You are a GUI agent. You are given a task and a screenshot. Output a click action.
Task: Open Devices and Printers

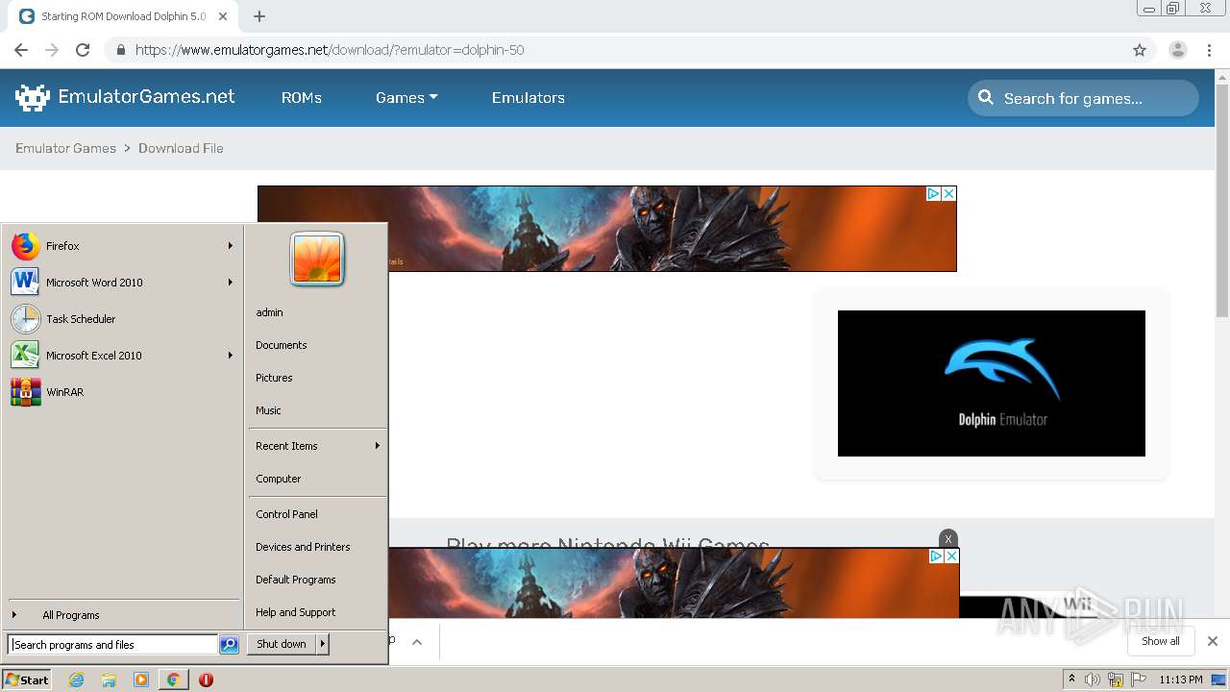click(316, 547)
